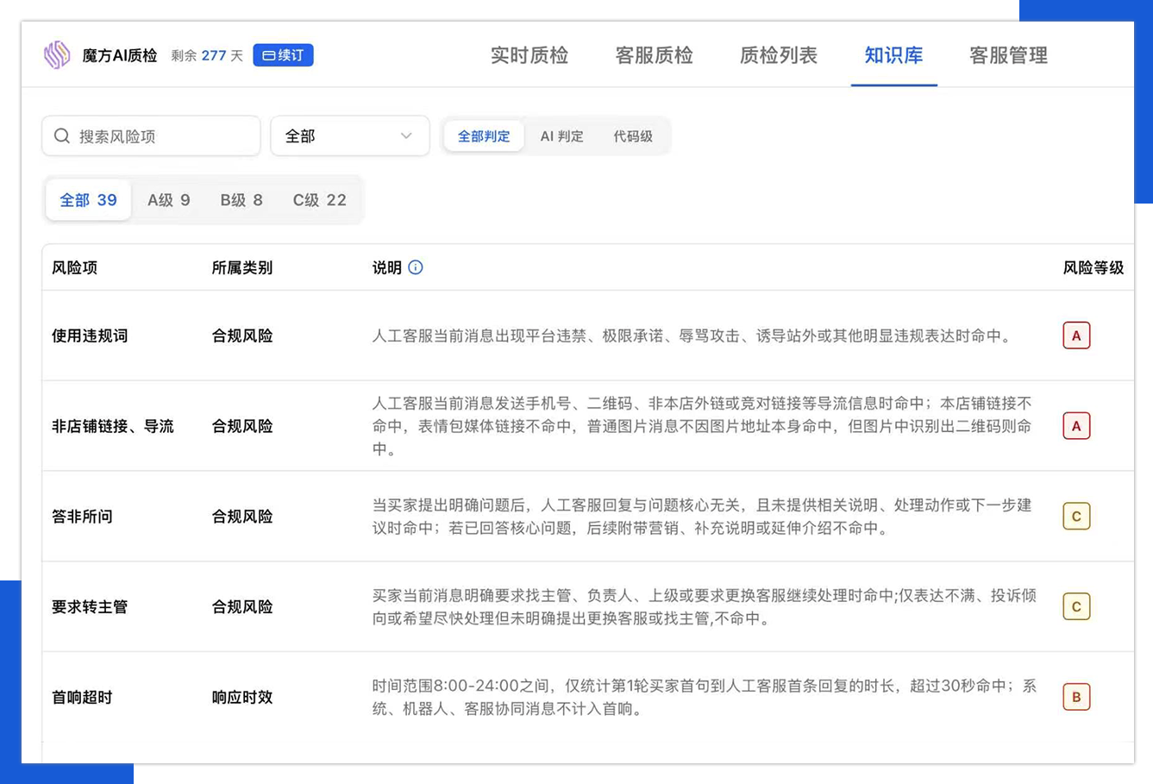
Task: Switch to the 质检列表 tab
Action: (778, 55)
